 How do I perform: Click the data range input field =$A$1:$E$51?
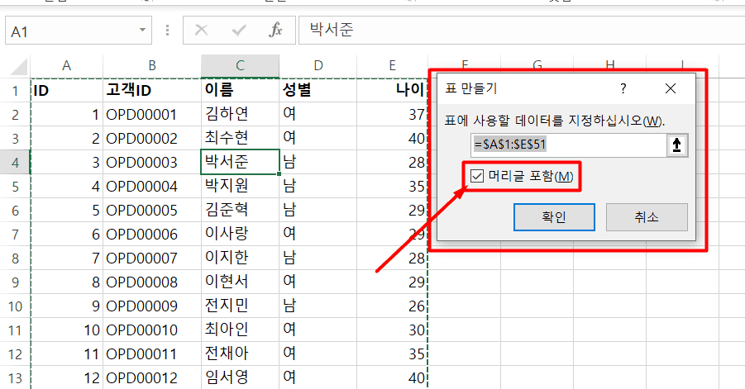(x=569, y=145)
